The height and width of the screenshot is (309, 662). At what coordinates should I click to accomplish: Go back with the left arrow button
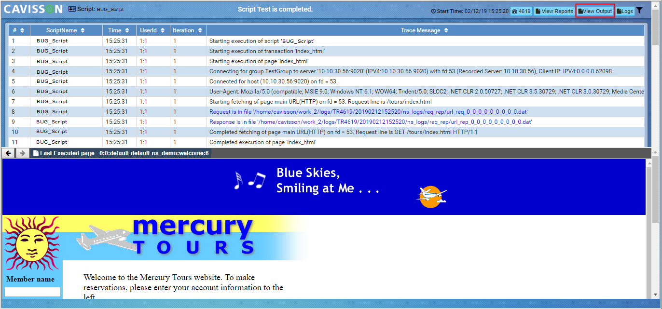click(8, 153)
